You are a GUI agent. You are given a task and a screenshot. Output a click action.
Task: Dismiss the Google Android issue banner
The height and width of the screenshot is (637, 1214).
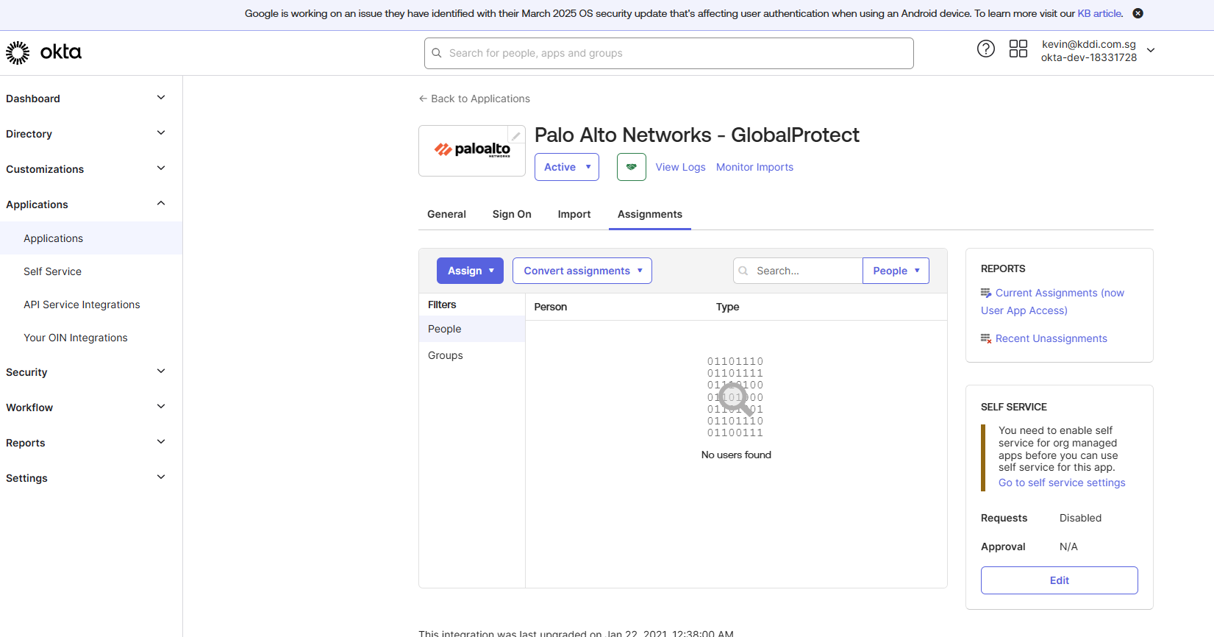click(x=1138, y=13)
